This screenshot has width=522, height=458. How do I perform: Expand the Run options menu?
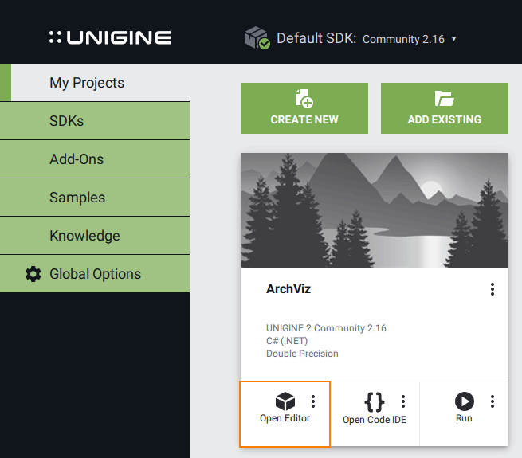click(x=493, y=401)
